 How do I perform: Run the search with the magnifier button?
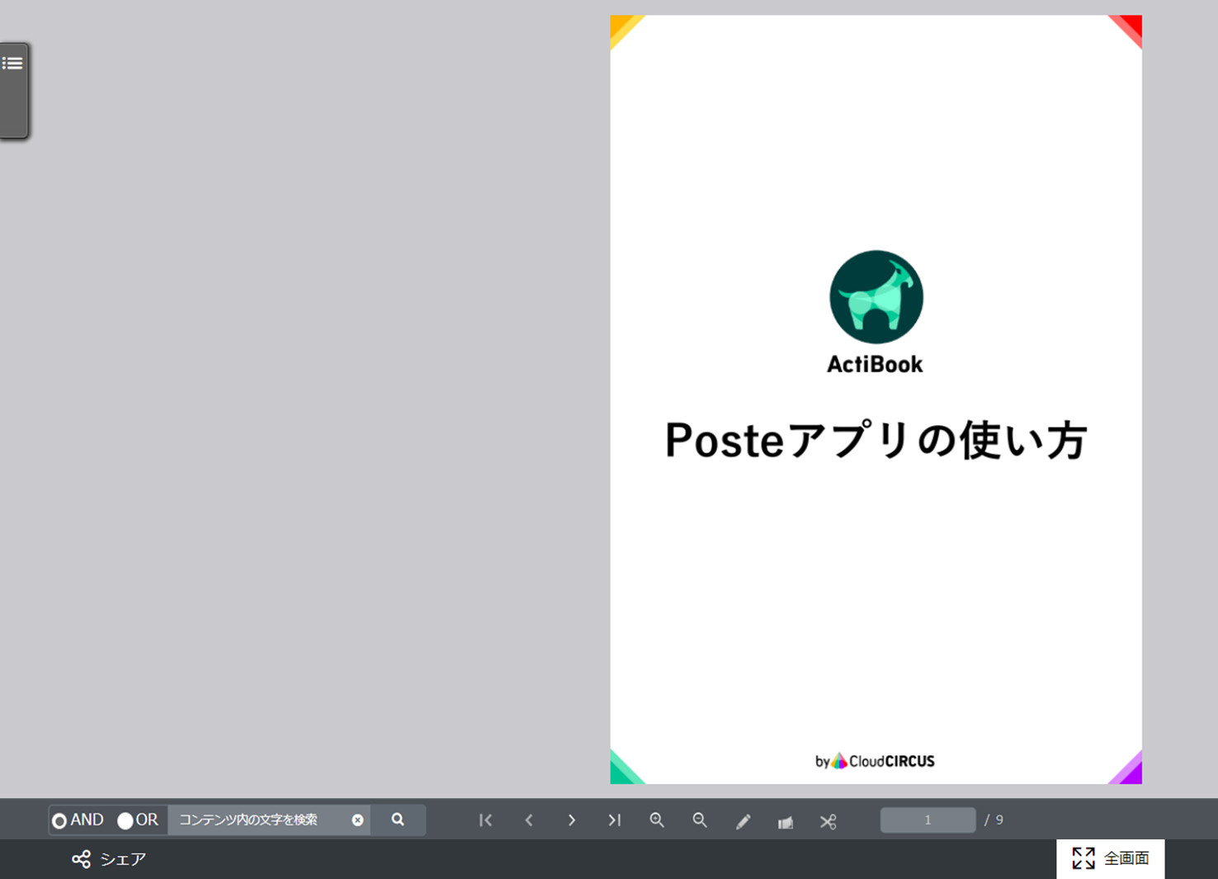398,820
